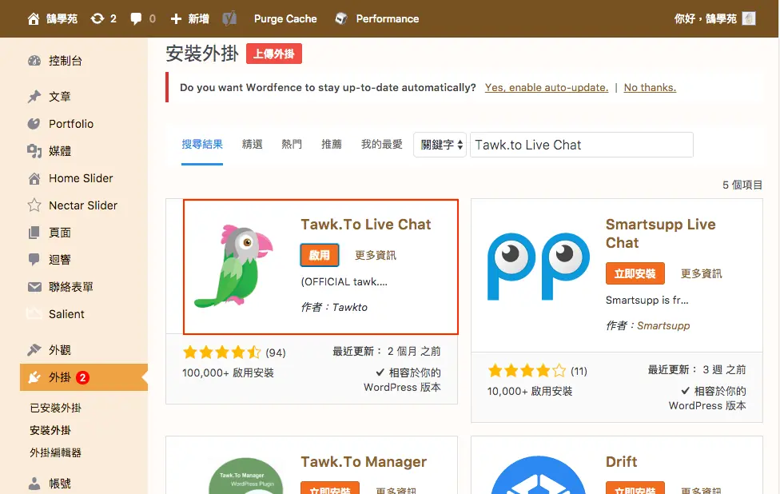Click the Salient theme icon

click(34, 313)
